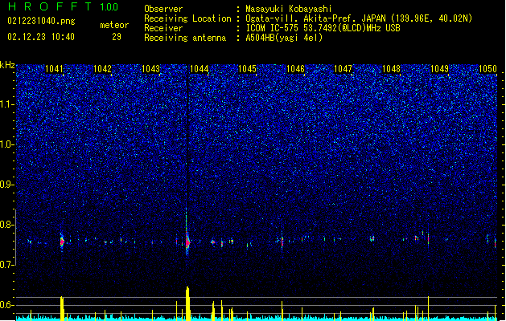
Task: Click the 1.1 kHz axis label
Action: coord(7,104)
